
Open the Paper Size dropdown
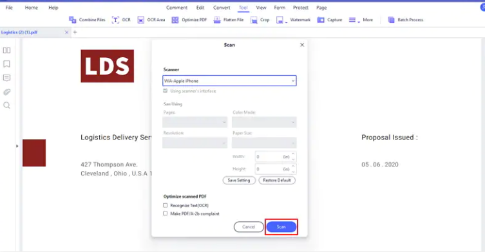[x=264, y=143]
